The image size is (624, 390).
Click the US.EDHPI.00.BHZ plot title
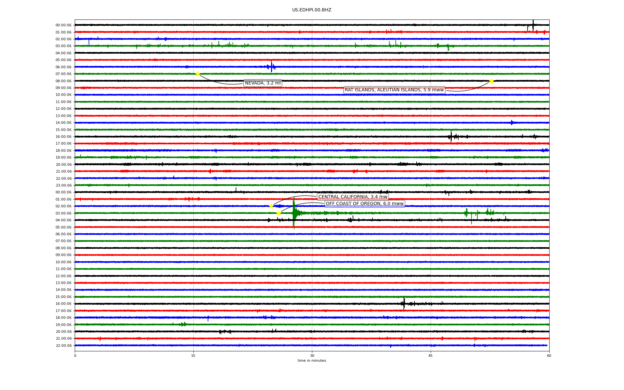point(311,10)
